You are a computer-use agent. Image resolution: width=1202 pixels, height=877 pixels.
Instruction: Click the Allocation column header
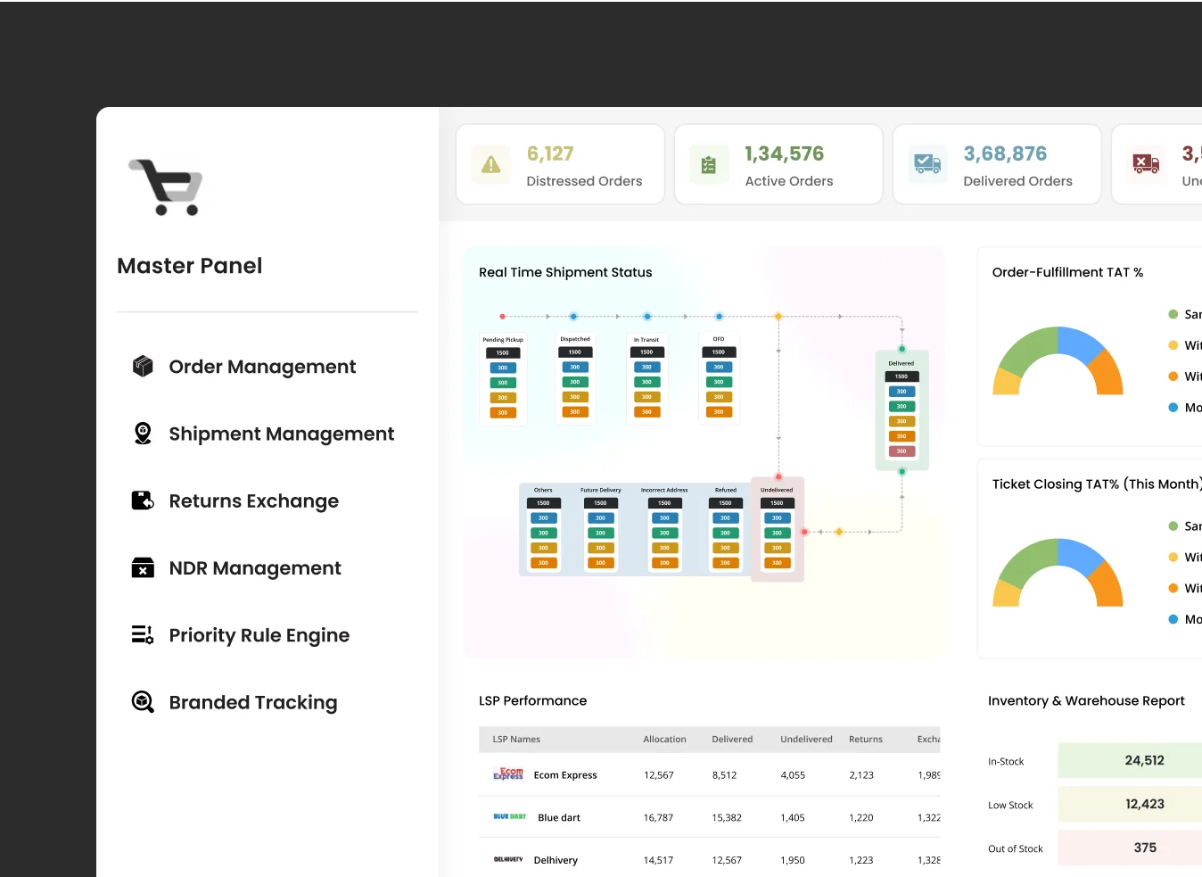(x=664, y=739)
